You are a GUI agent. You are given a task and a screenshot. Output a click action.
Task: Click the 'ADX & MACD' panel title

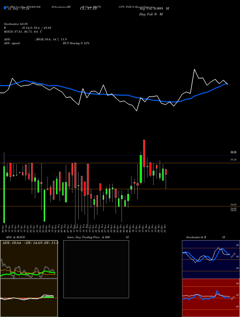15,237
